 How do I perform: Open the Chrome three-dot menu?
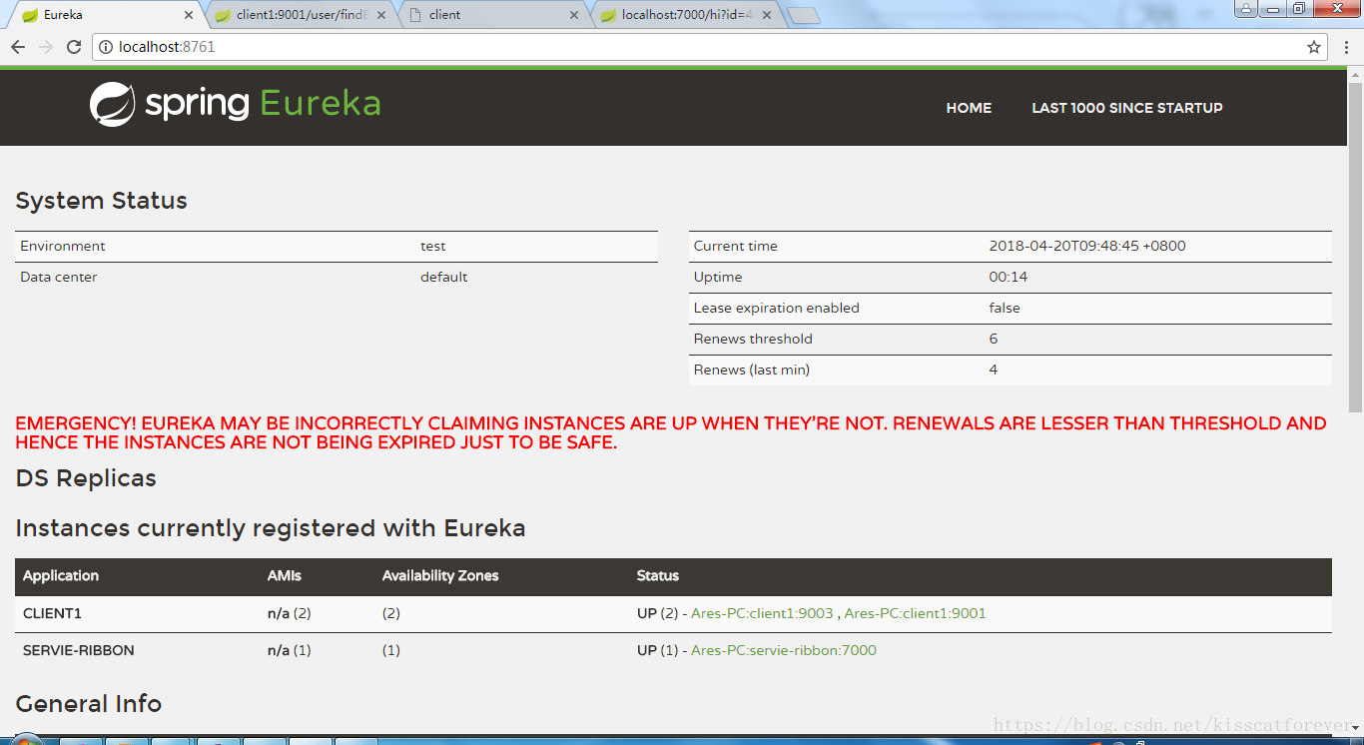point(1346,47)
